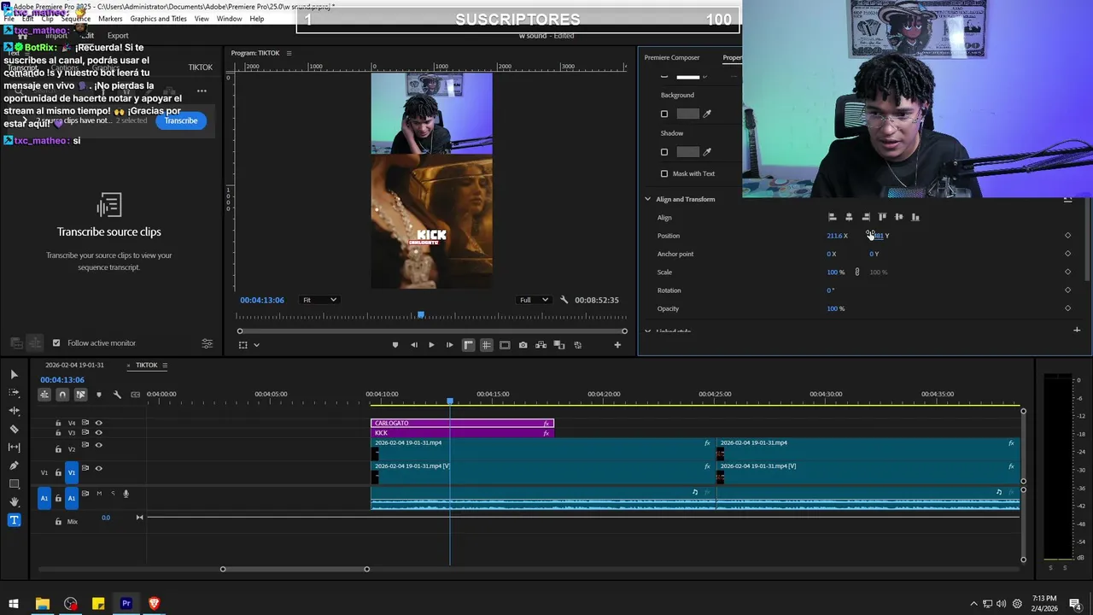Open Markers menu
The height and width of the screenshot is (615, 1093).
pos(110,19)
